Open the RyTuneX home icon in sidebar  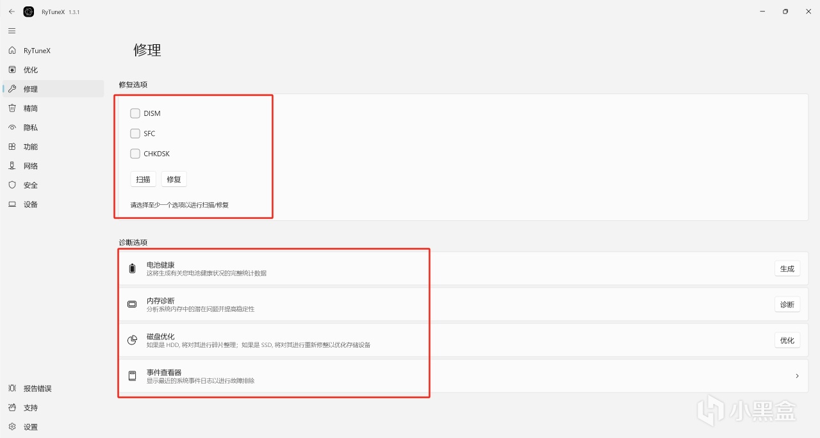pos(12,51)
